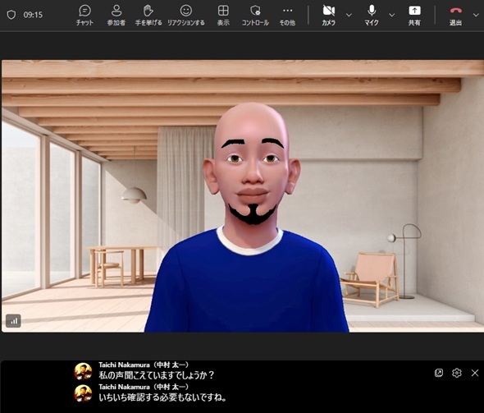484x413 pixels.
Task: Open the コントロール meeting controls
Action: (255, 15)
